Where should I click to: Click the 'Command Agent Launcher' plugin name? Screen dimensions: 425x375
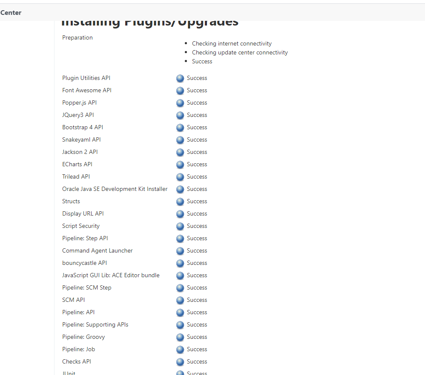coord(97,250)
